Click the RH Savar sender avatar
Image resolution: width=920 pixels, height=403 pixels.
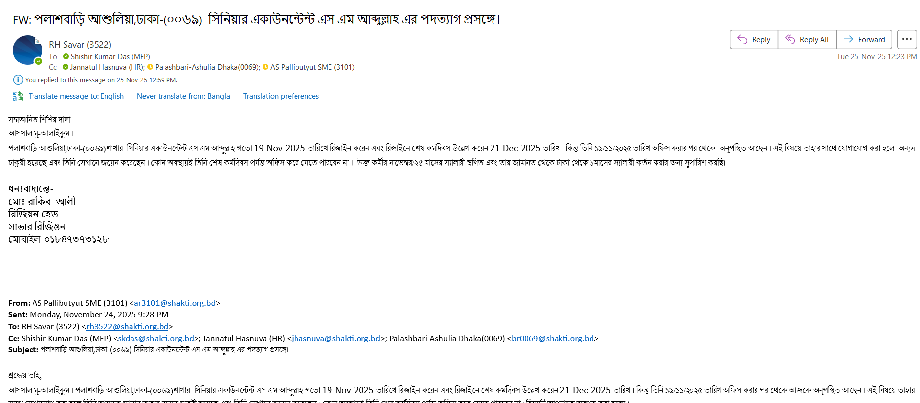[x=27, y=50]
